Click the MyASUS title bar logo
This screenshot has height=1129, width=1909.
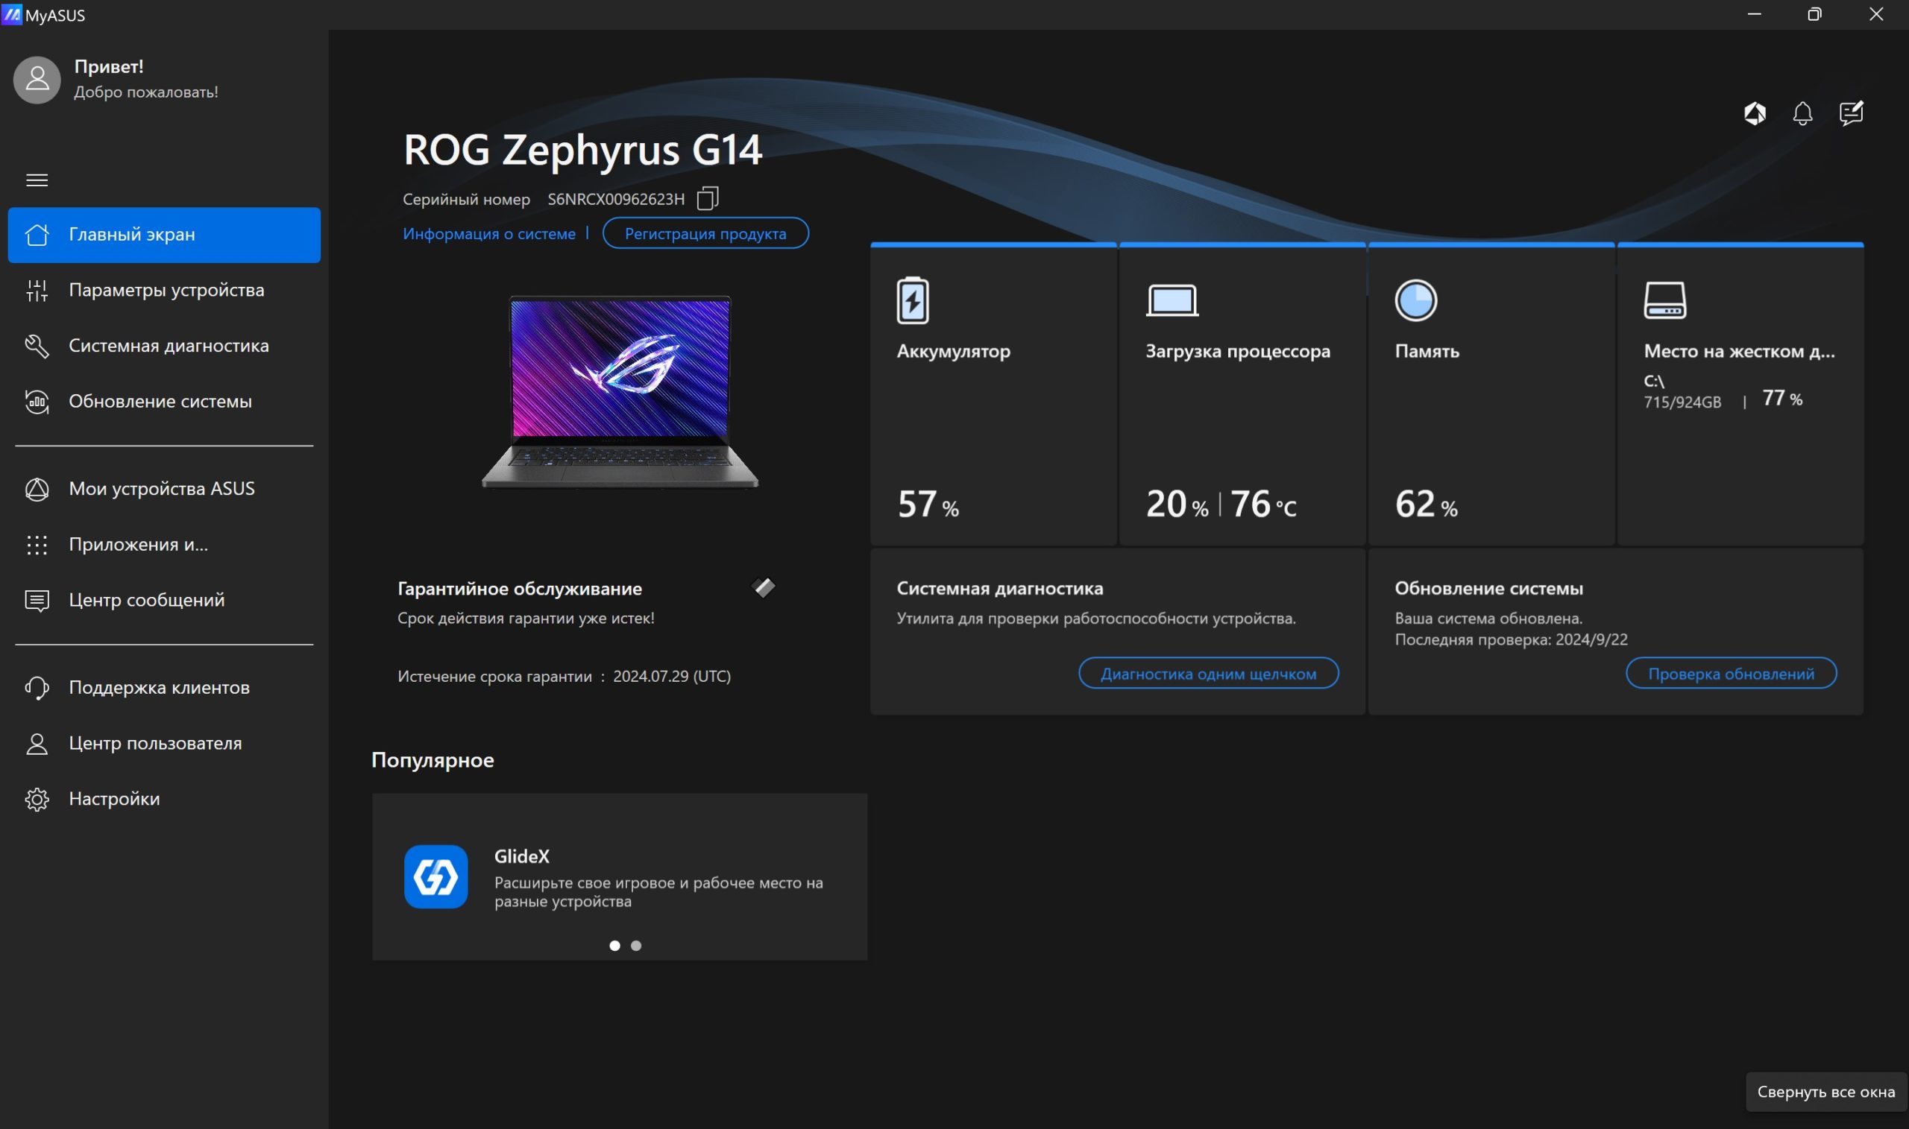coord(11,14)
